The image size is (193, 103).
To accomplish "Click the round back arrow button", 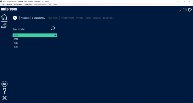I will [x=15, y=18].
